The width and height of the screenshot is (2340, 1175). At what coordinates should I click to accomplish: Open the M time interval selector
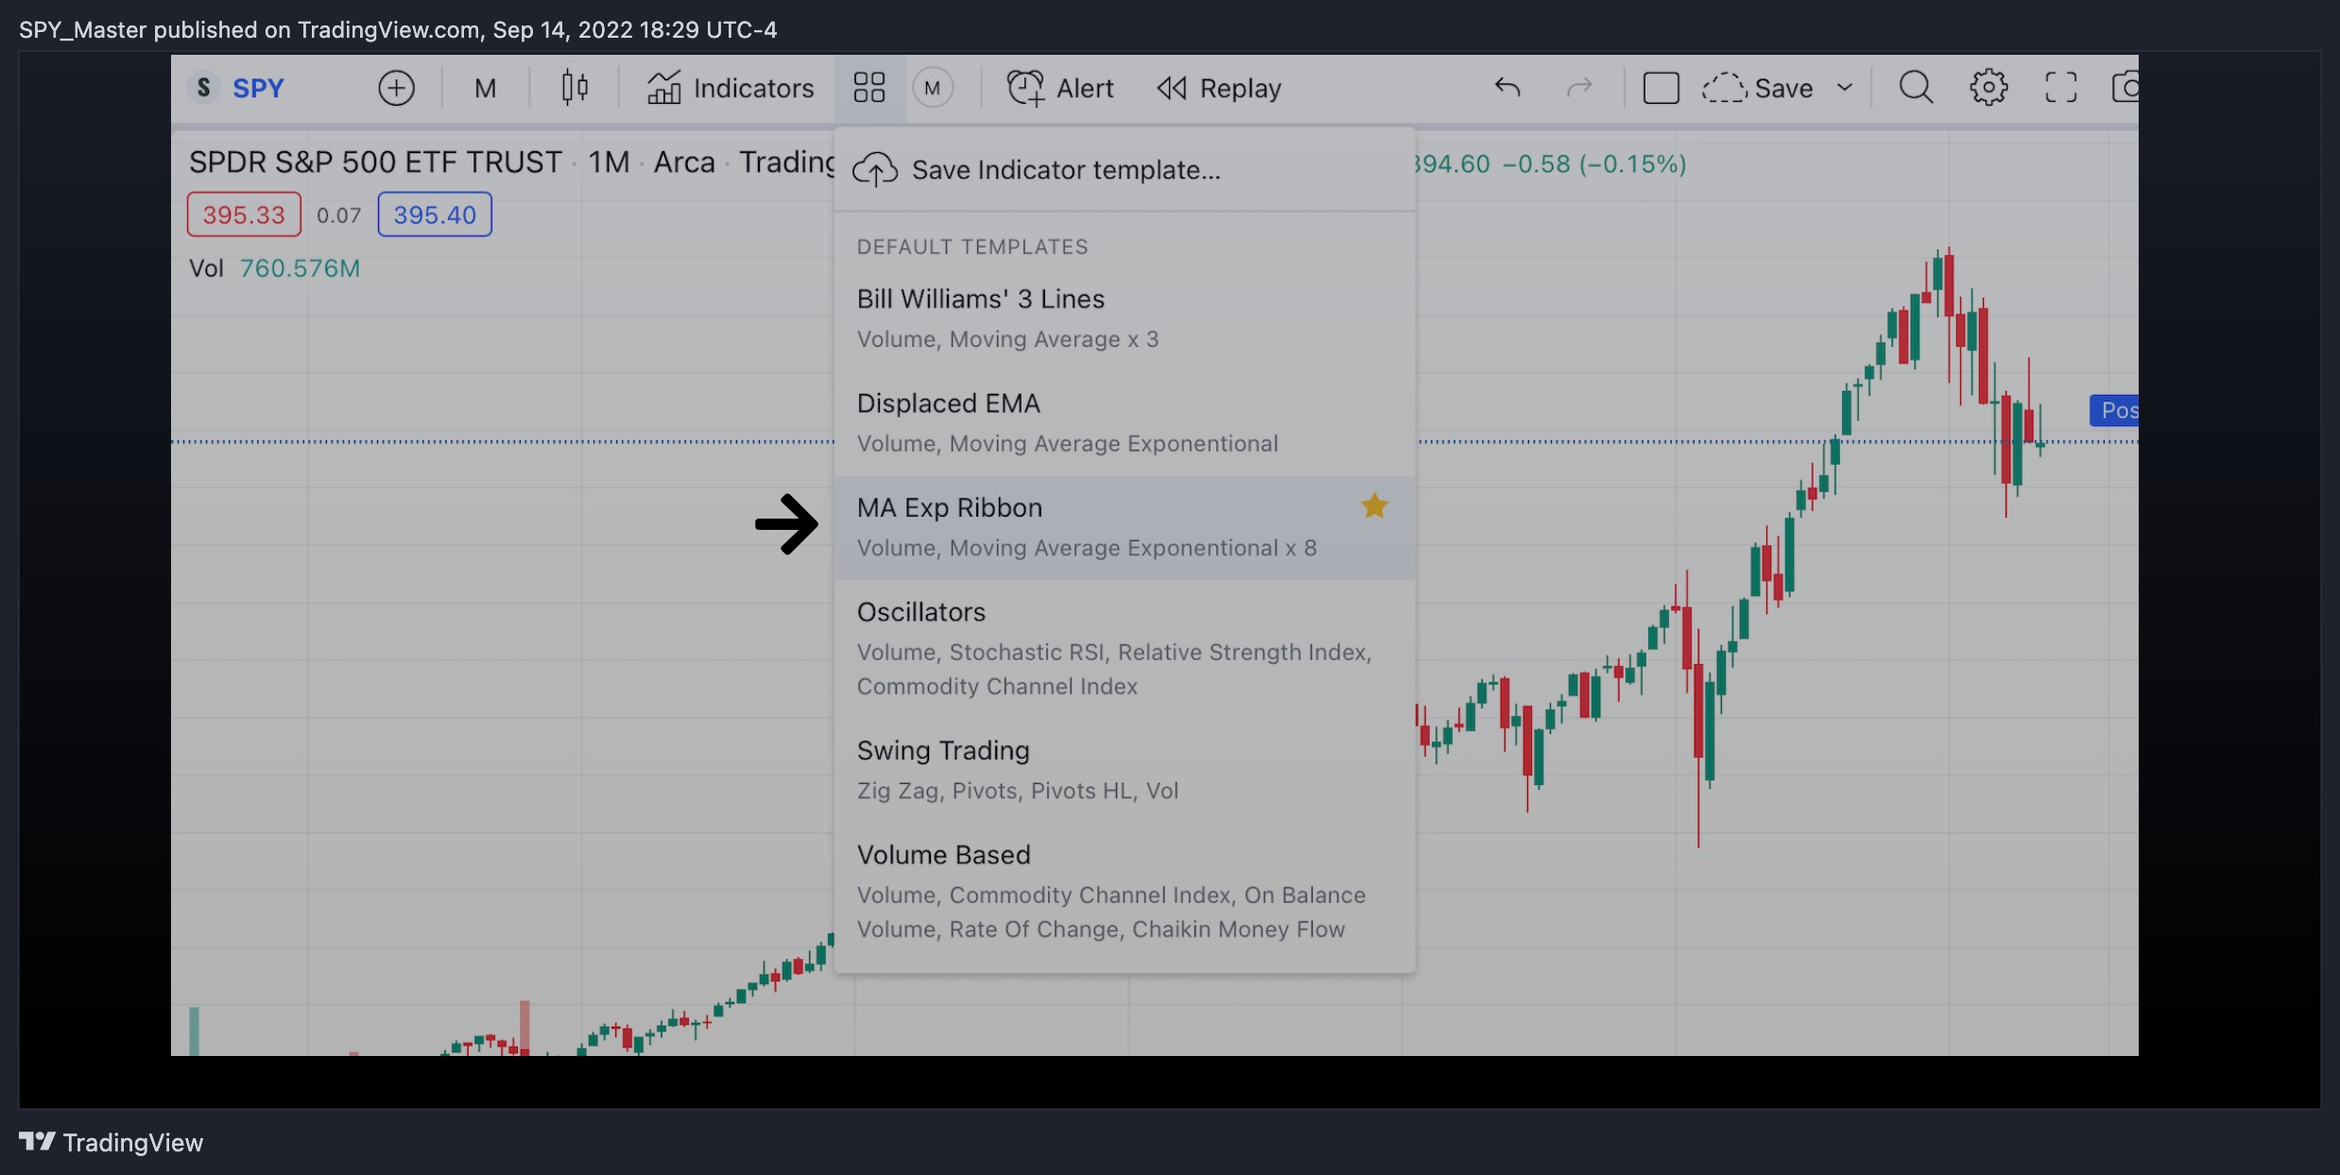[x=485, y=88]
